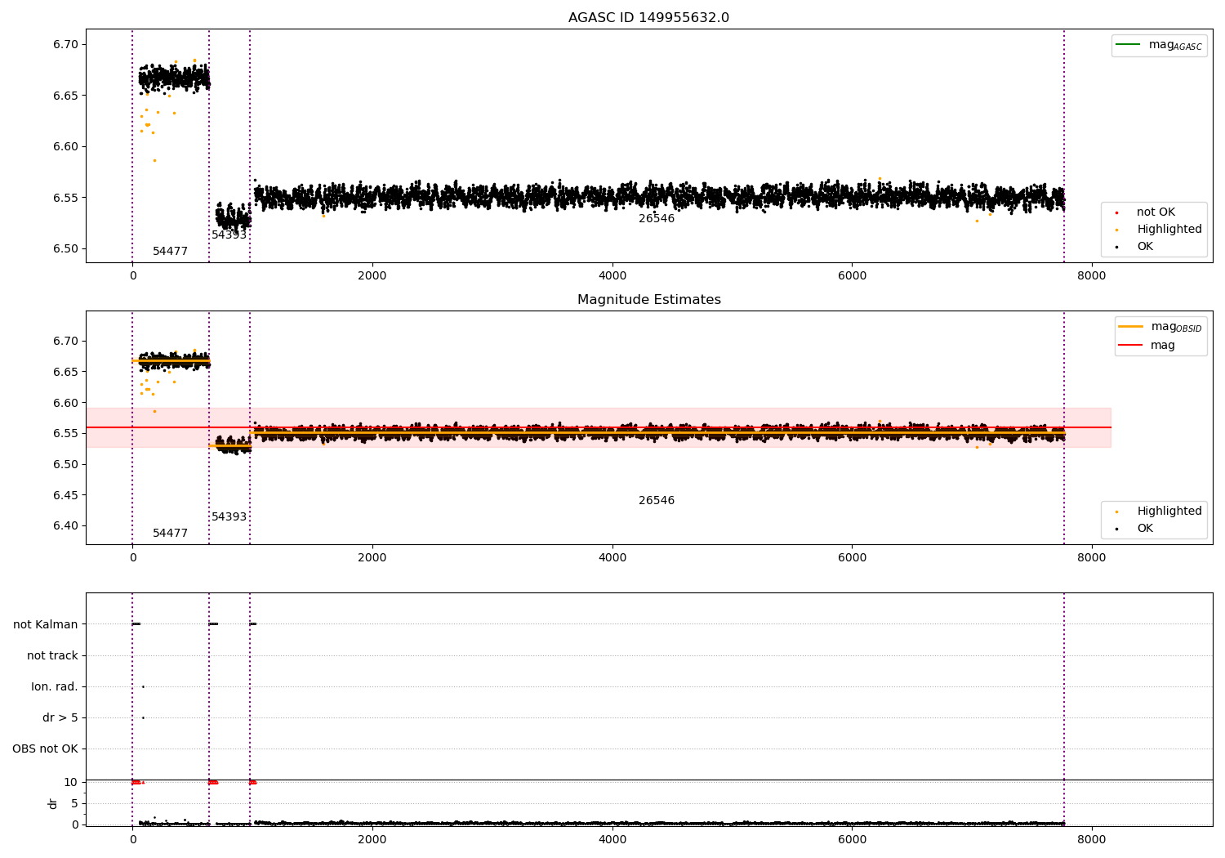The image size is (1225, 858).
Task: Click the 4000 x-axis tick under the middle plot
Action: click(x=612, y=557)
